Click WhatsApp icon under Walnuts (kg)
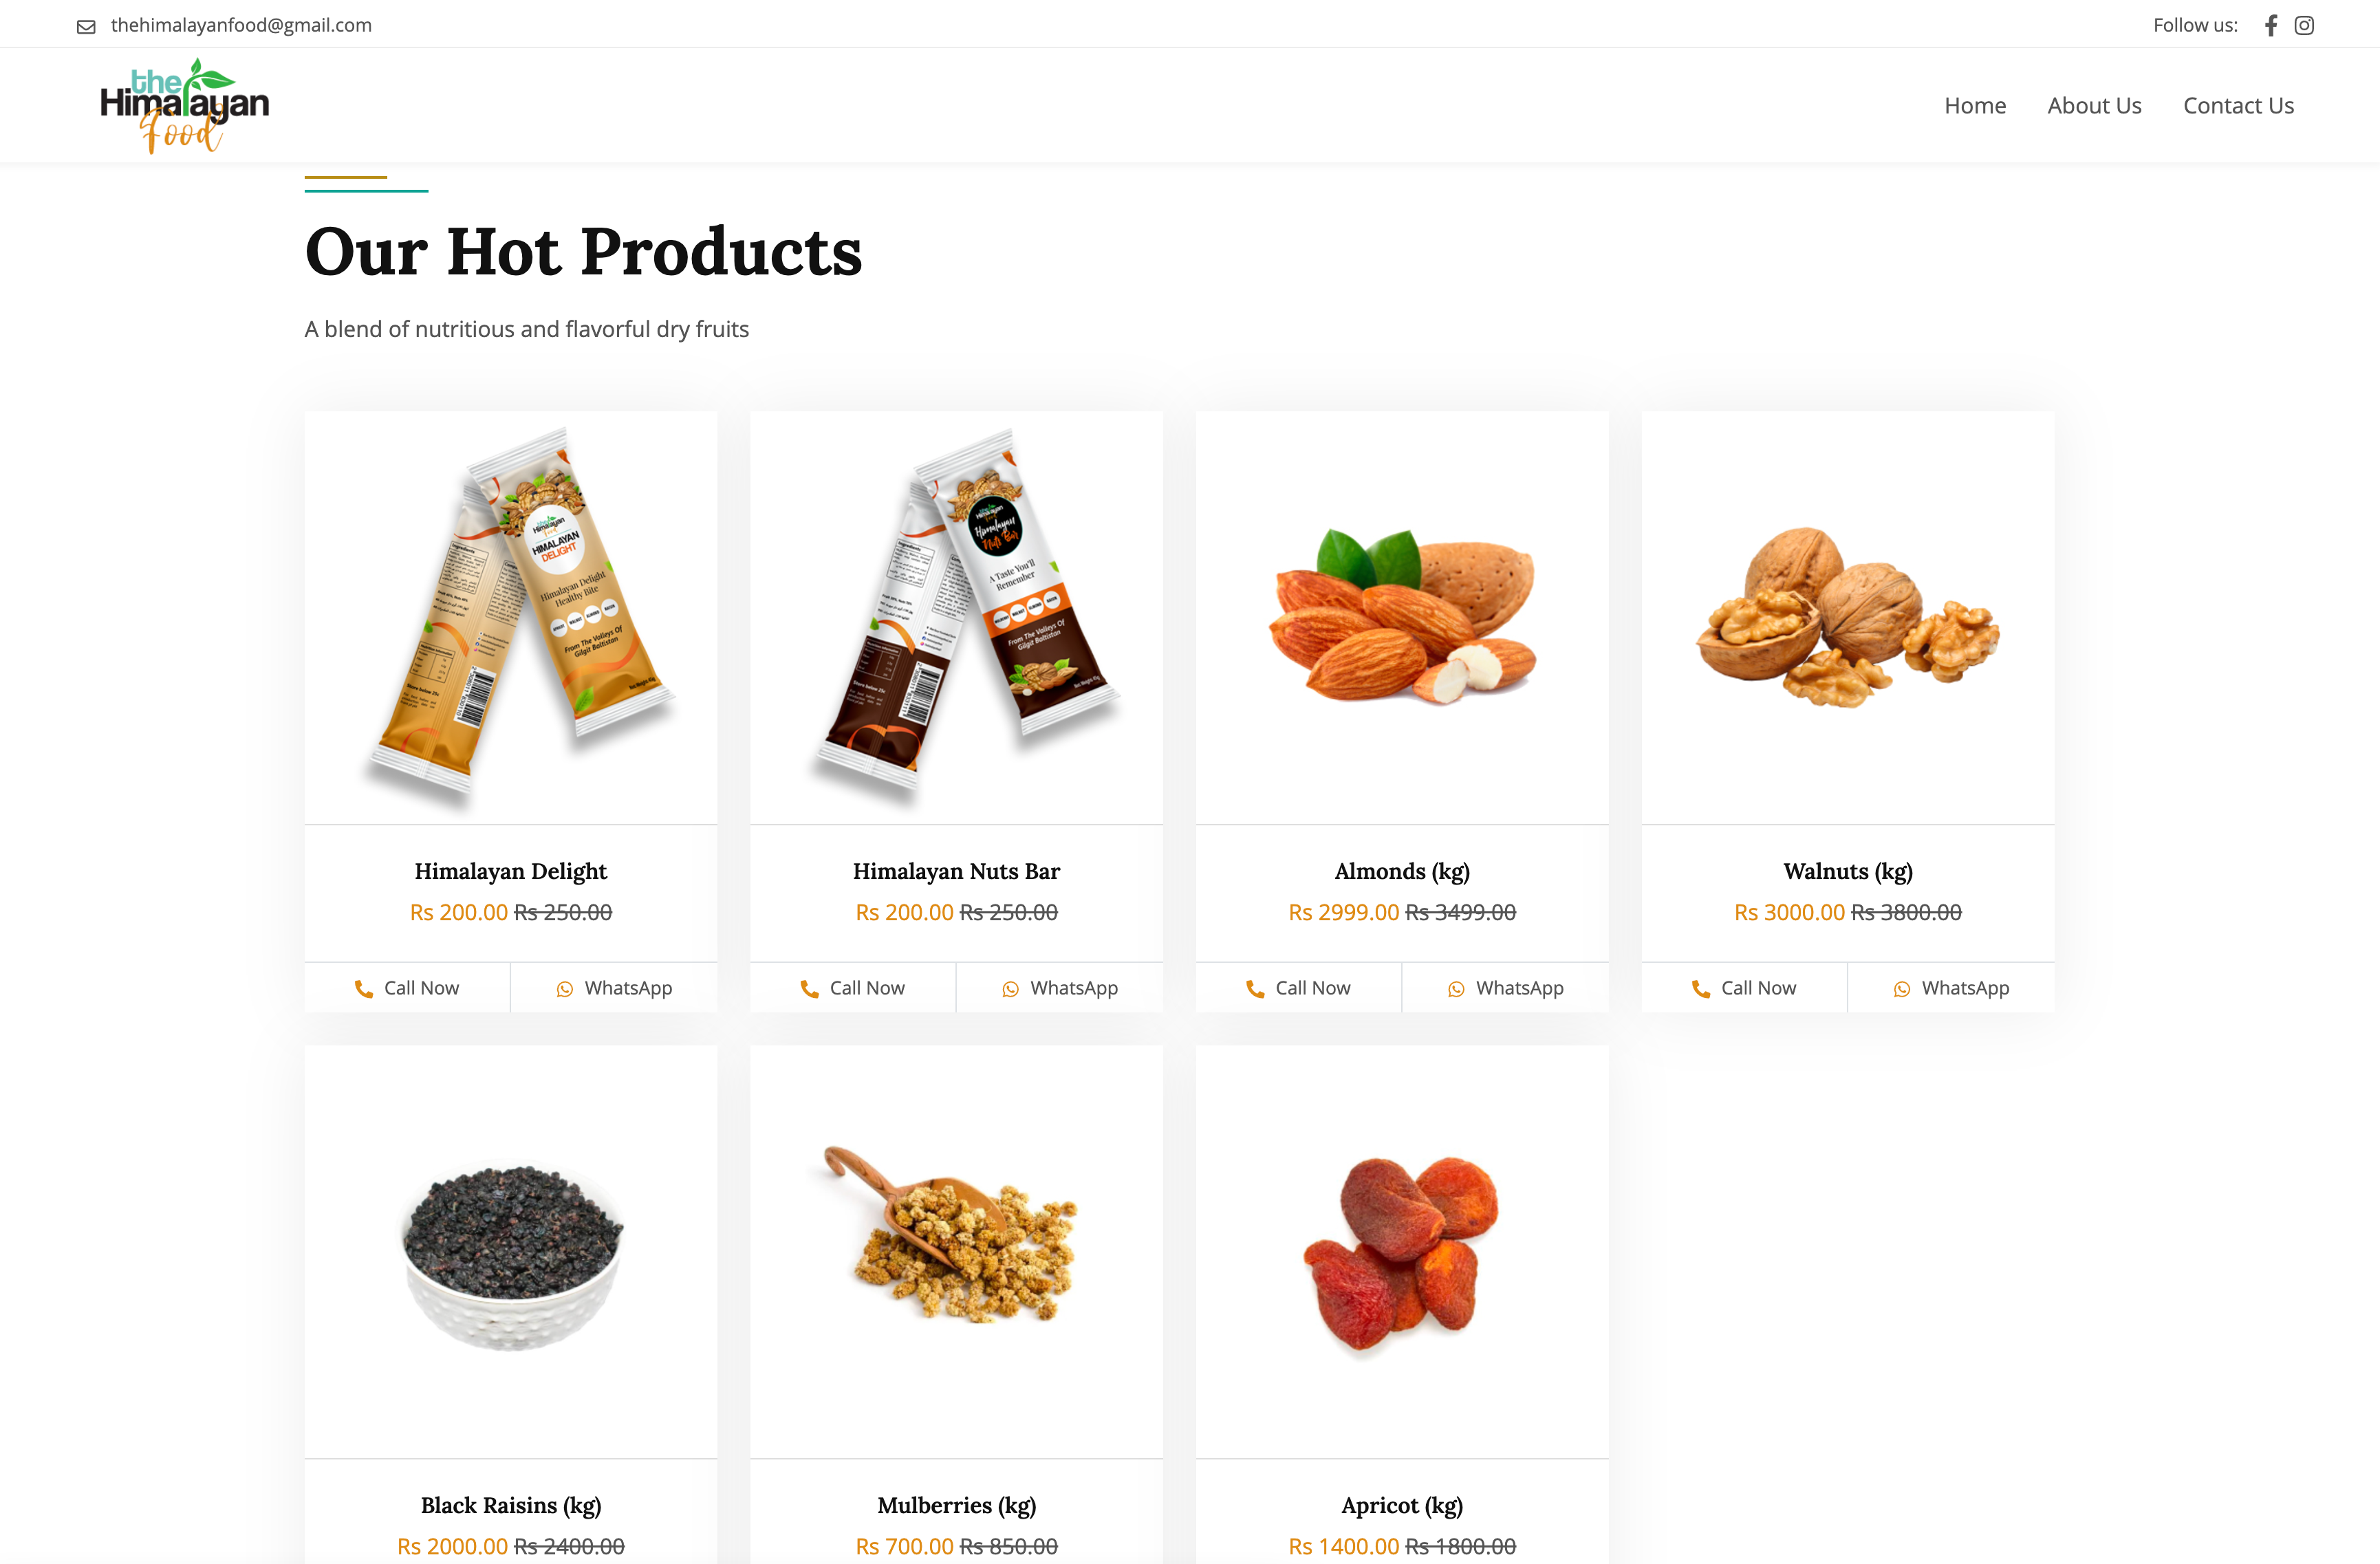This screenshot has height=1564, width=2380. click(1902, 988)
